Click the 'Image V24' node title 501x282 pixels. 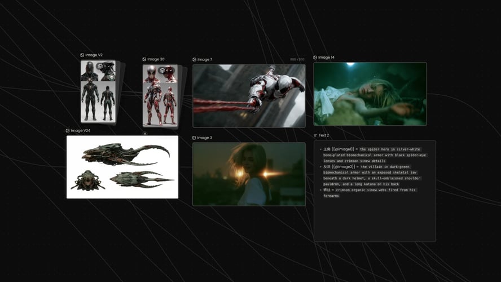[x=81, y=131]
